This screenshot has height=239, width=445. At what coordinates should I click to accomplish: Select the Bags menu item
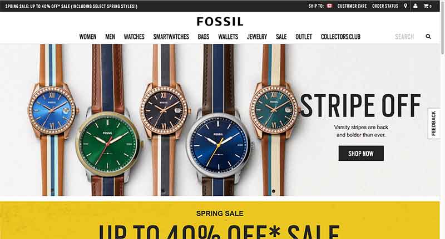pyautogui.click(x=204, y=37)
